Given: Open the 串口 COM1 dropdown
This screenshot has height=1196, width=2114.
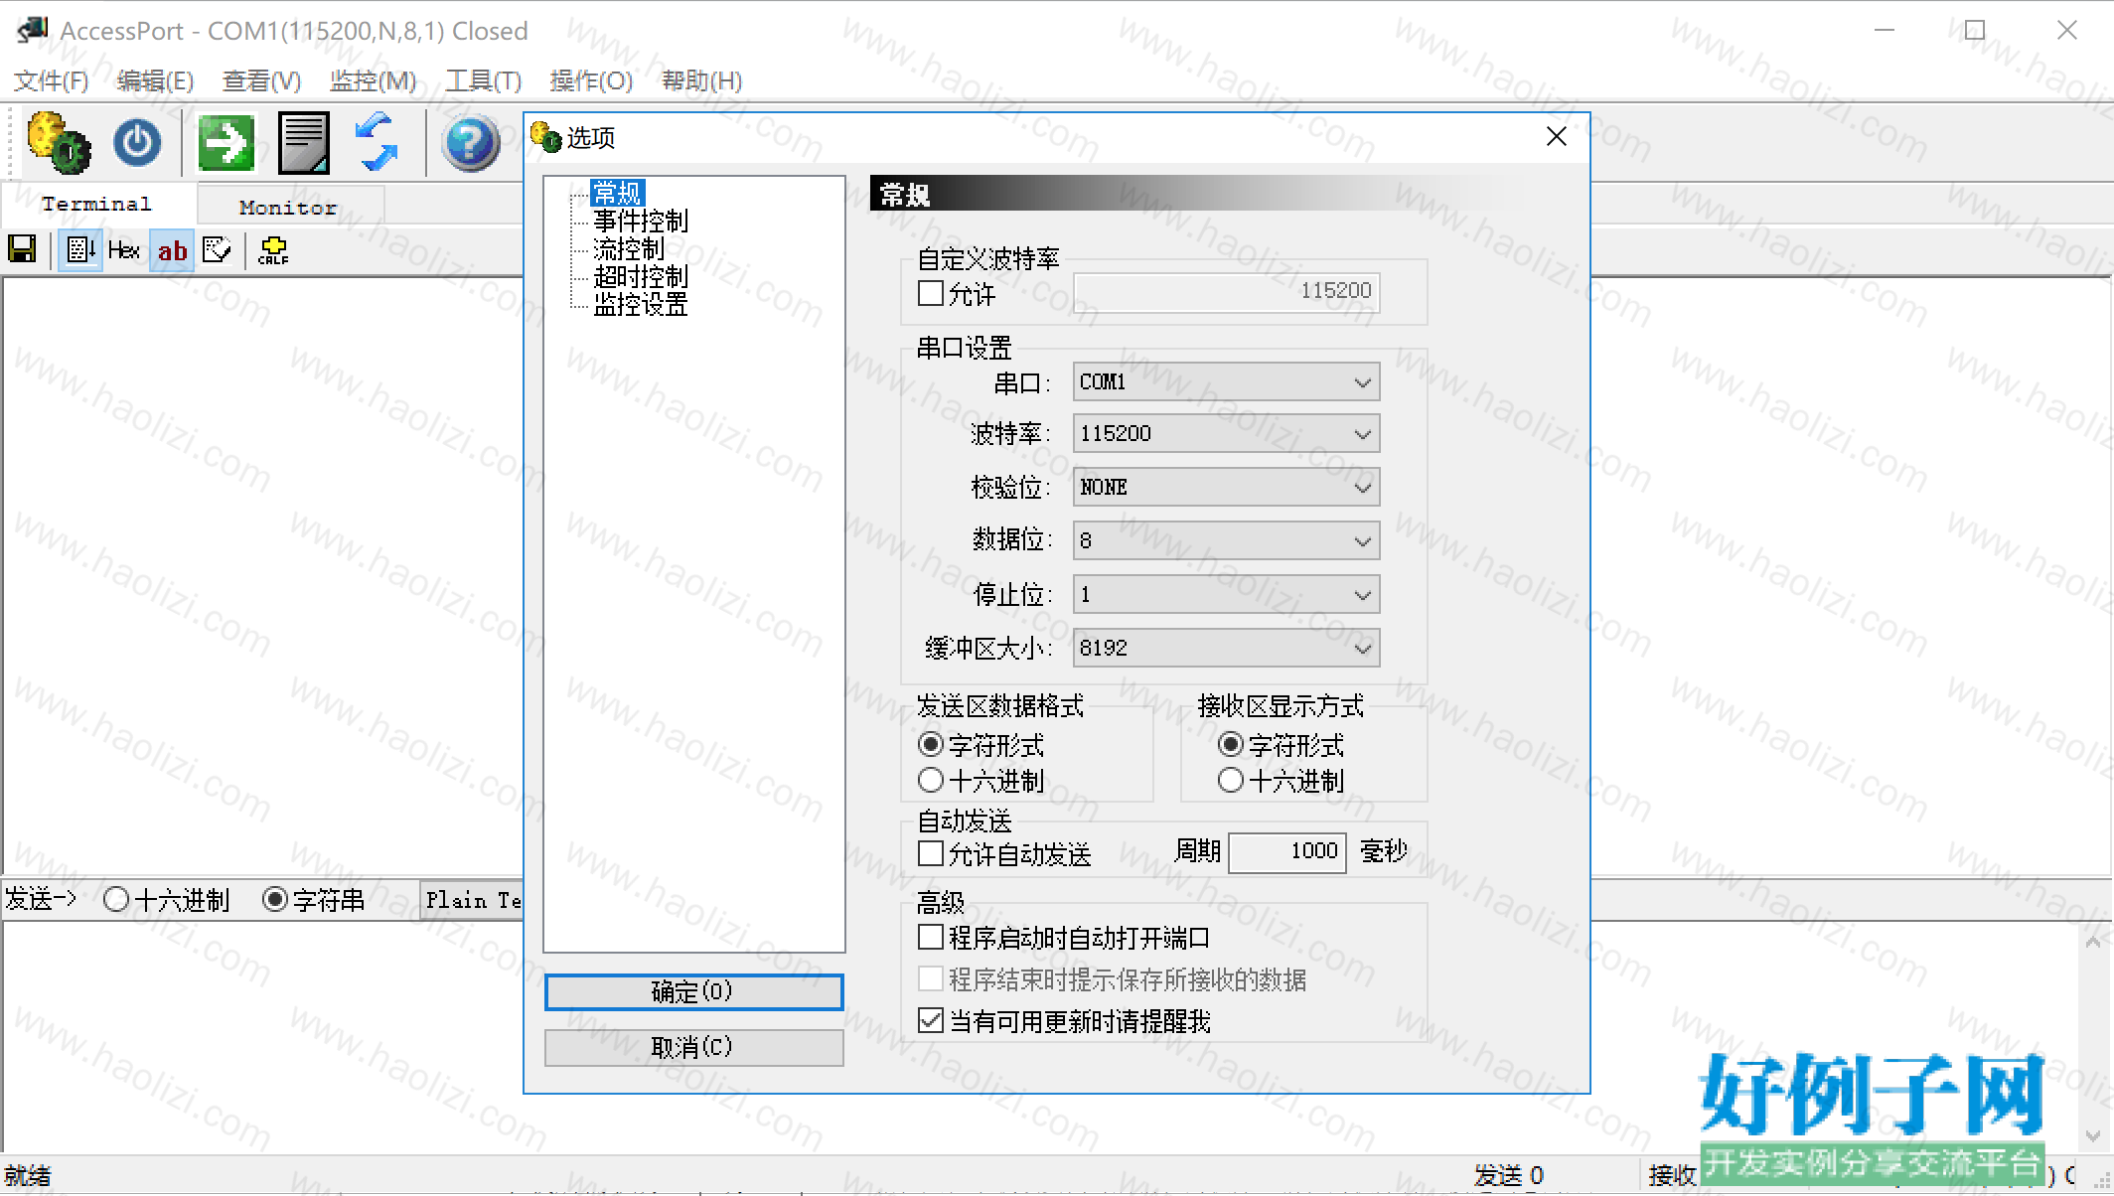Looking at the screenshot, I should tap(1226, 381).
